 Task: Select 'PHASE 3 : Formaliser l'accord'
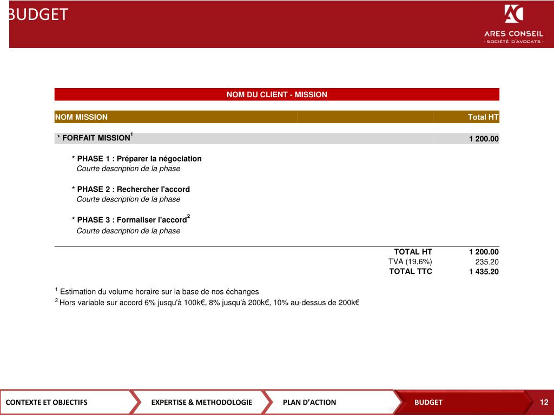click(131, 219)
